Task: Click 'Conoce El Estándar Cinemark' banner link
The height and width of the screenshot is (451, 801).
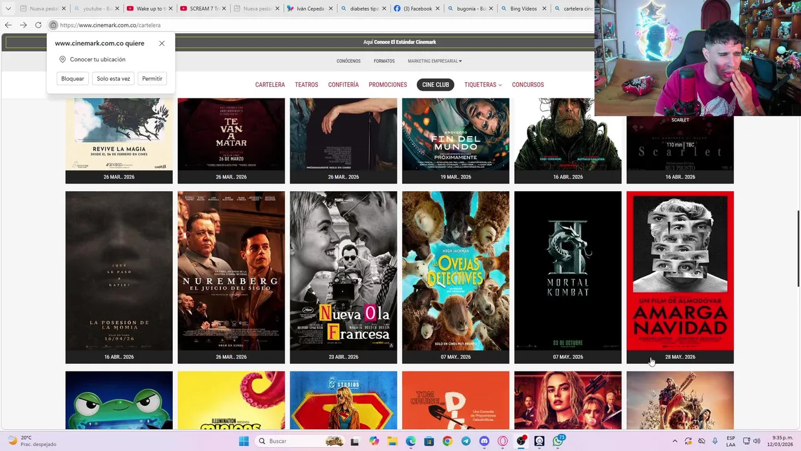Action: click(405, 43)
